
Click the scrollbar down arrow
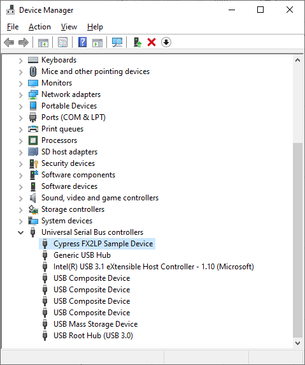click(x=297, y=343)
